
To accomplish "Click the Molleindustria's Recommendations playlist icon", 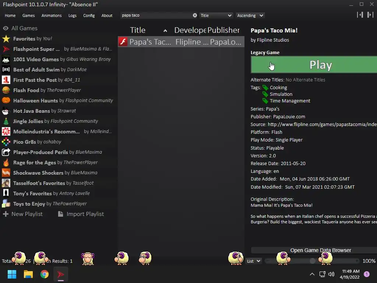I will (x=6, y=132).
